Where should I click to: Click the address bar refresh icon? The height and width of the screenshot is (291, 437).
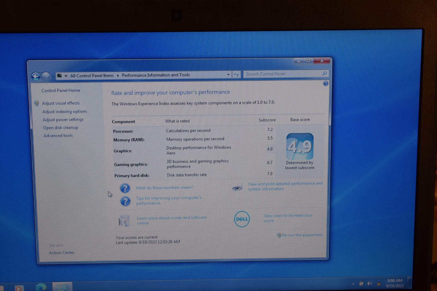[x=236, y=74]
